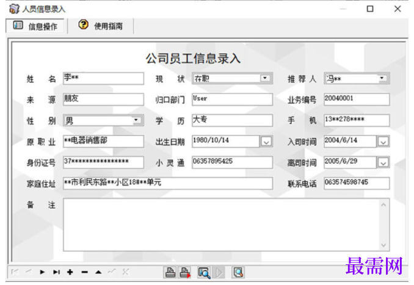This screenshot has height=285, width=414.
Task: Click the 身份证号 input field
Action: [x=104, y=162]
